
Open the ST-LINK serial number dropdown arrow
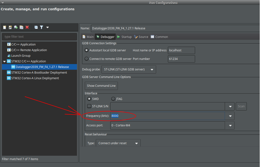coord(230,106)
